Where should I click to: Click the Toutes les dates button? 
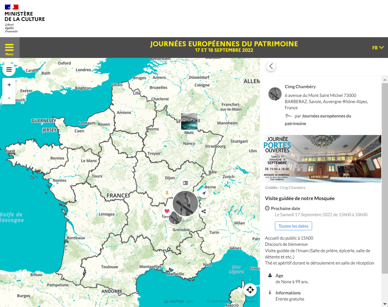tap(293, 226)
